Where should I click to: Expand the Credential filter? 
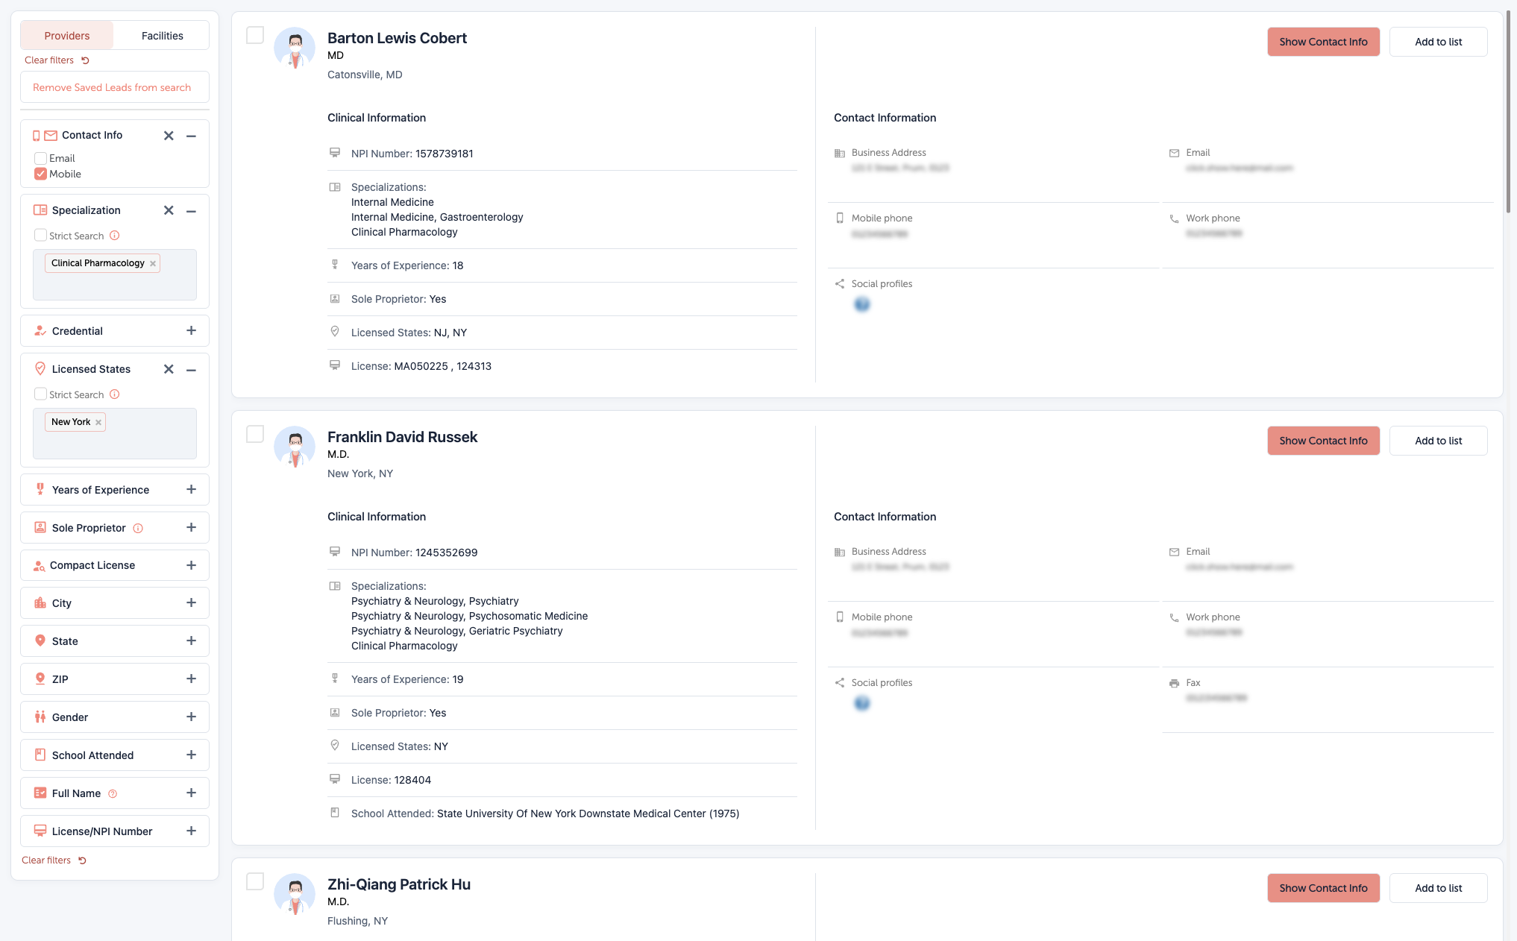click(191, 331)
